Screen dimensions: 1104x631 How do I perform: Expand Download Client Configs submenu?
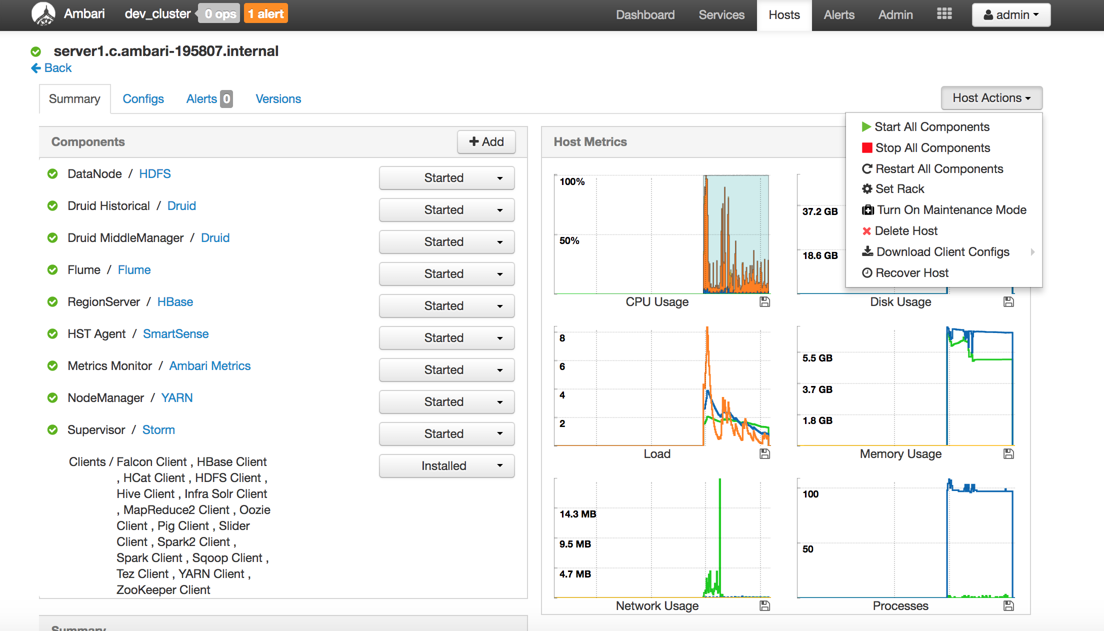(943, 252)
